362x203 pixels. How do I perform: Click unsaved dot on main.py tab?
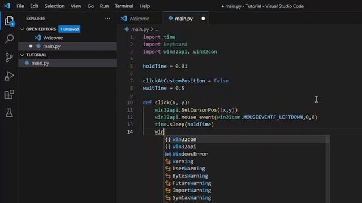click(203, 19)
